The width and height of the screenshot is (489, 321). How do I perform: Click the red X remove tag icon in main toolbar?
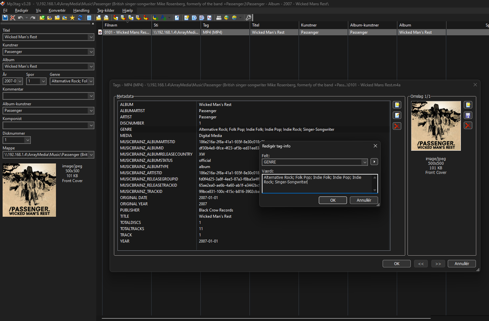click(13, 18)
